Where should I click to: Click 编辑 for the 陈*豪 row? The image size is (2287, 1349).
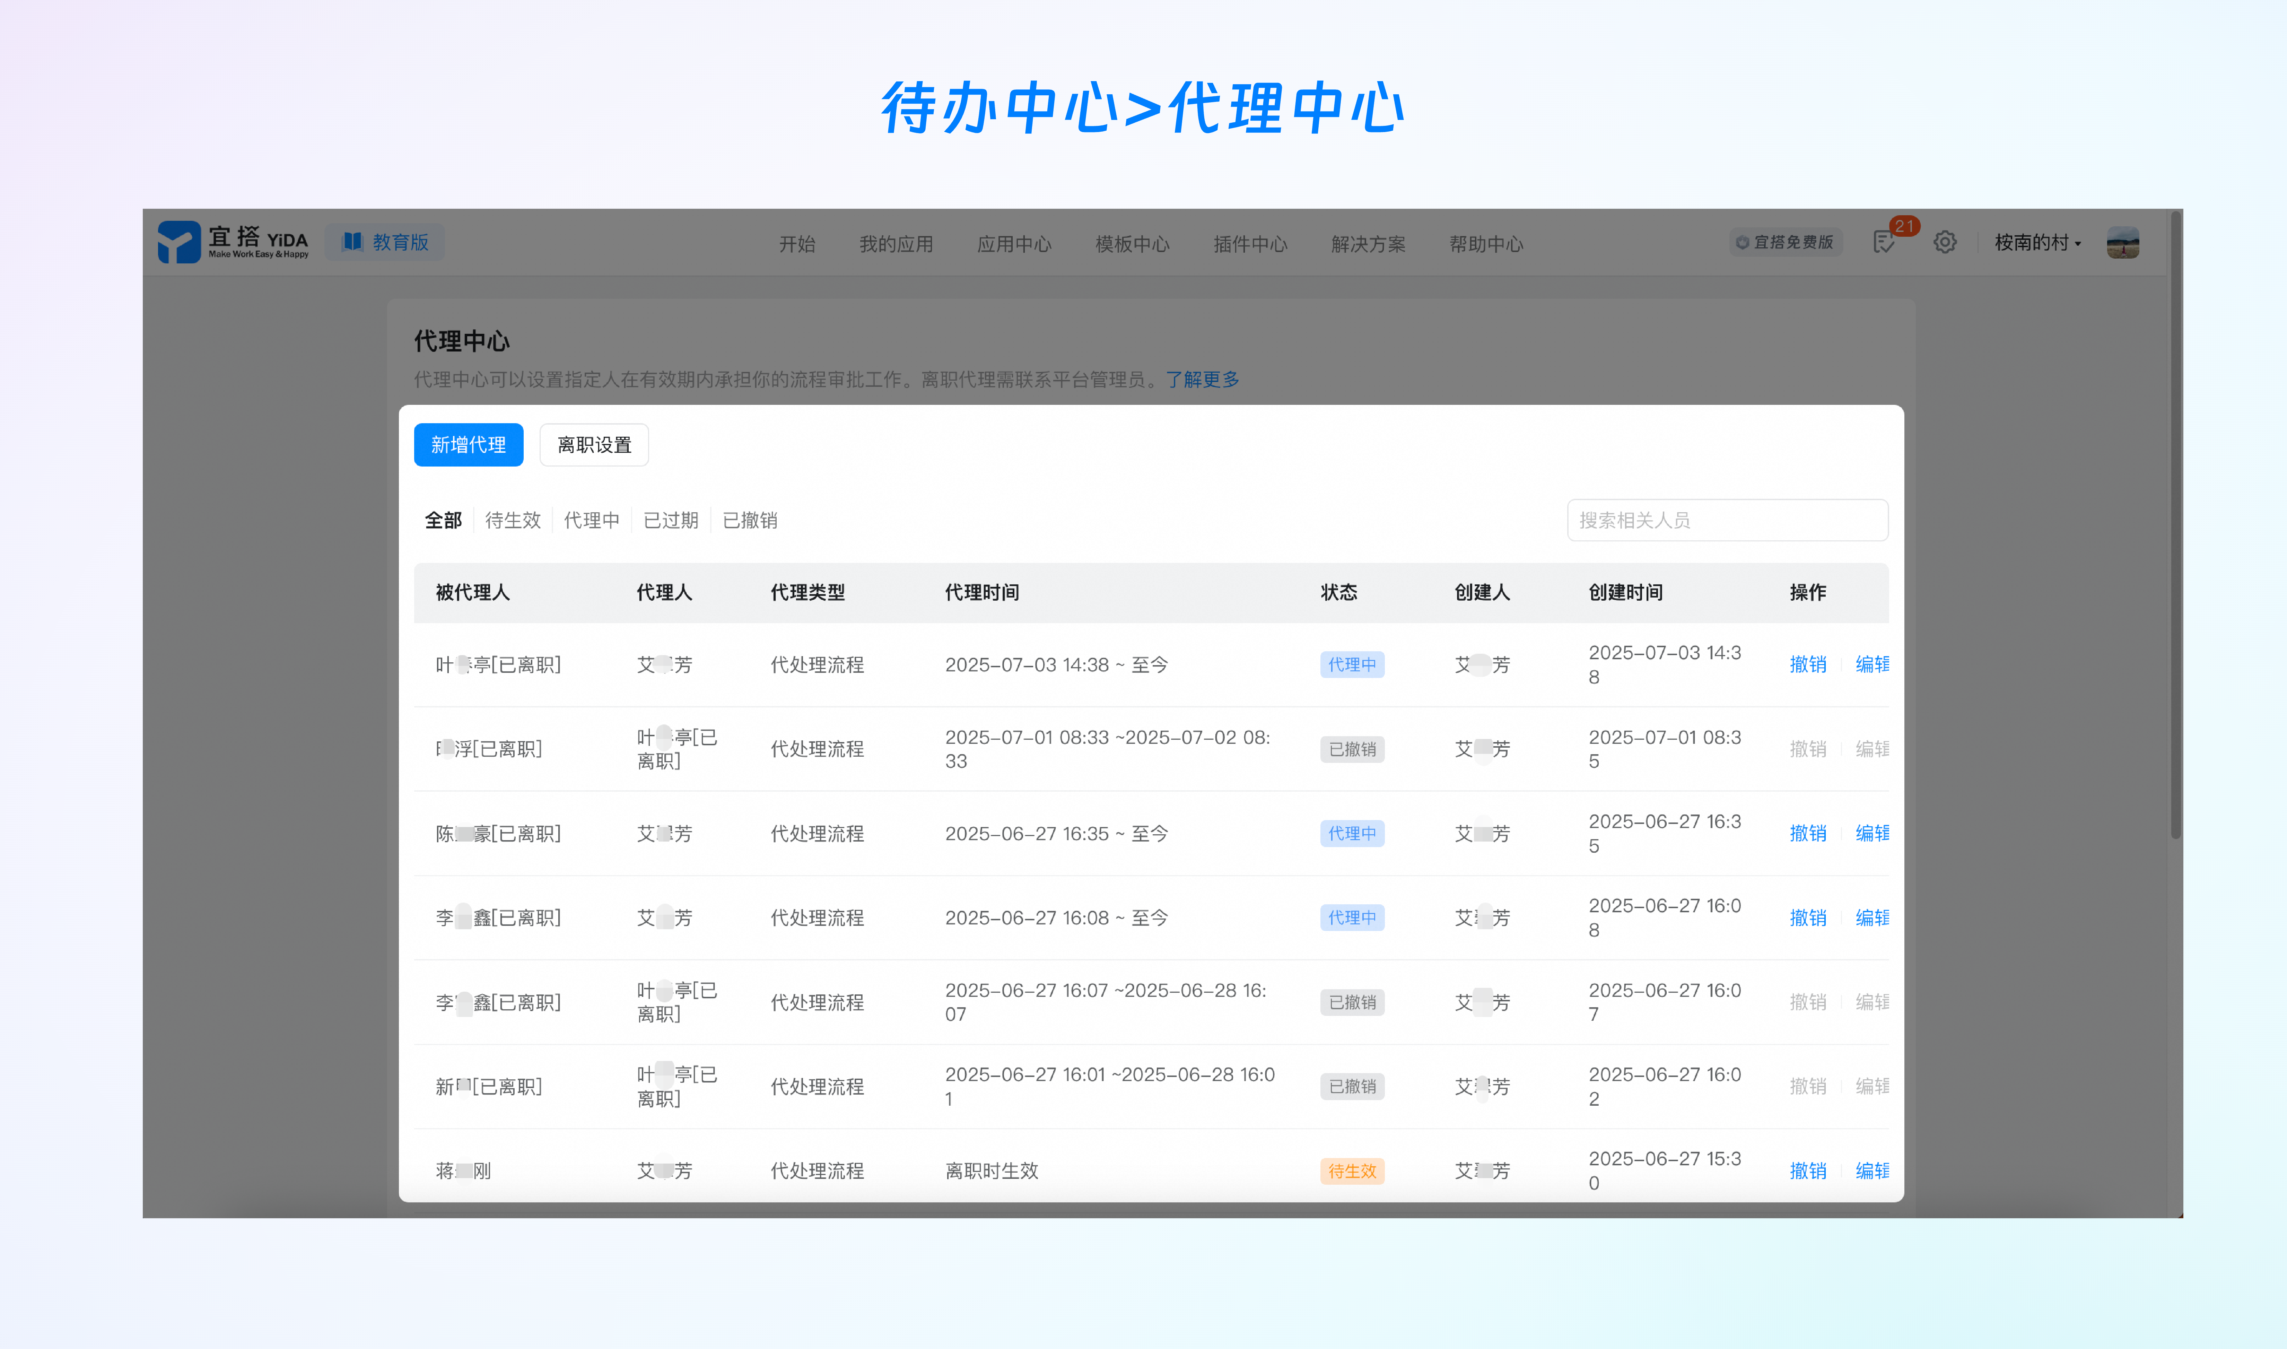(x=1872, y=834)
